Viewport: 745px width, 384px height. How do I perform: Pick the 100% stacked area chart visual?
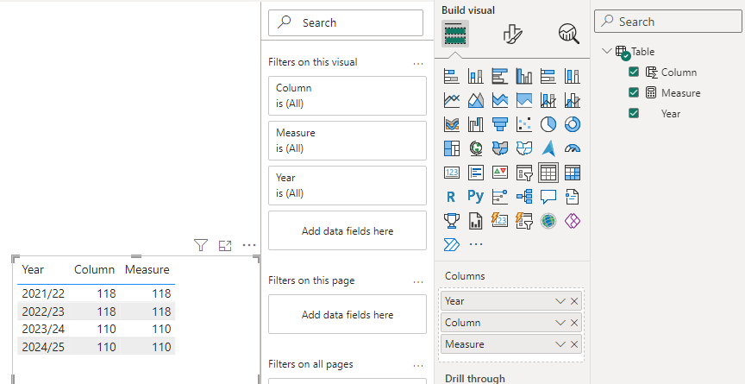524,100
